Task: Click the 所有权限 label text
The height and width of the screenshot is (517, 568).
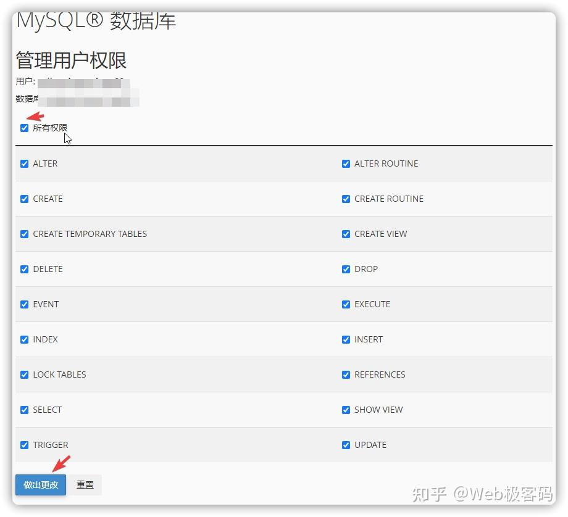Action: [50, 128]
